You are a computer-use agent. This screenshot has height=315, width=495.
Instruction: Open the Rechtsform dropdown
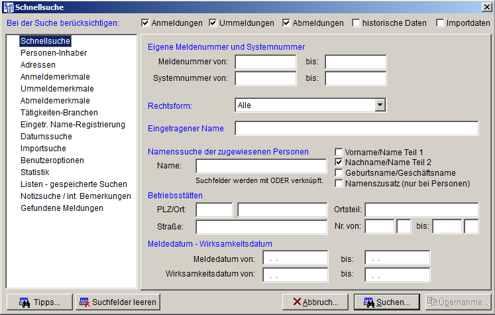coord(380,105)
